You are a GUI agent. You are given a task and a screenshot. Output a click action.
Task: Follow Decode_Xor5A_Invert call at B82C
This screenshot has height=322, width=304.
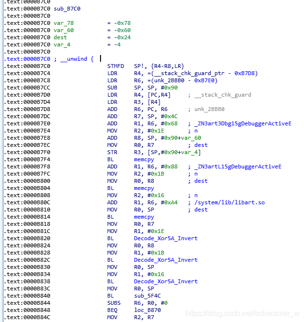tap(166, 260)
